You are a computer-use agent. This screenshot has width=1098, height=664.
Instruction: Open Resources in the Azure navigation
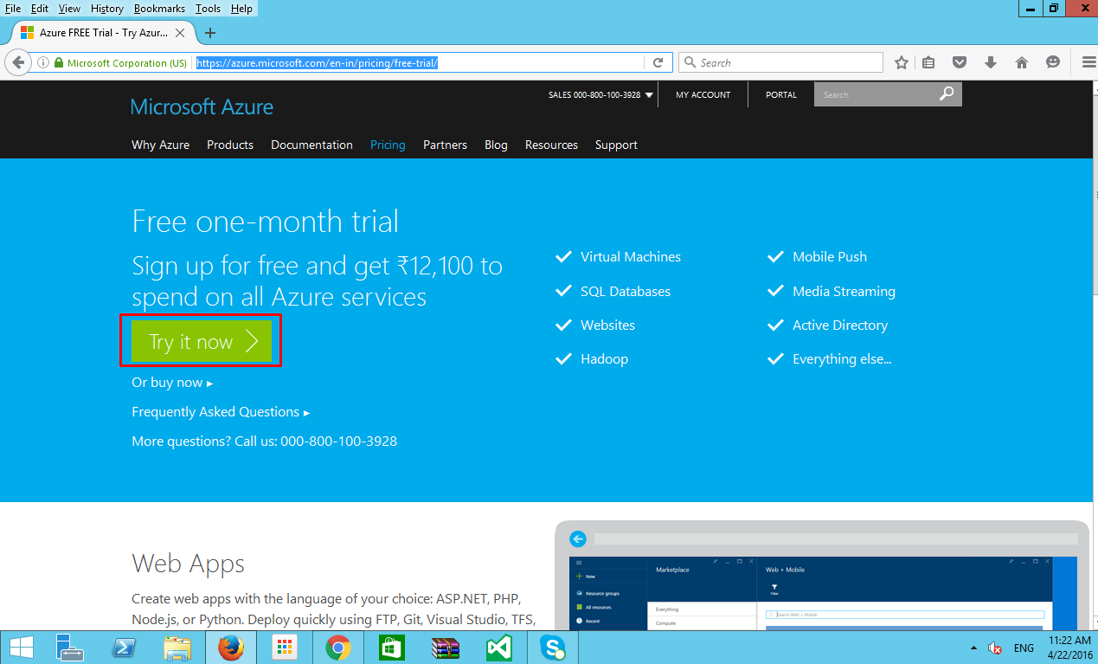[x=551, y=145]
